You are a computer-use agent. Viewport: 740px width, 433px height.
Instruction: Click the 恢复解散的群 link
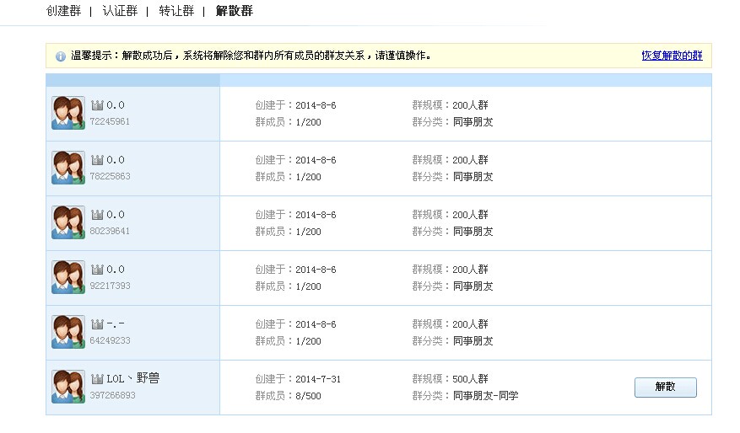click(x=672, y=56)
